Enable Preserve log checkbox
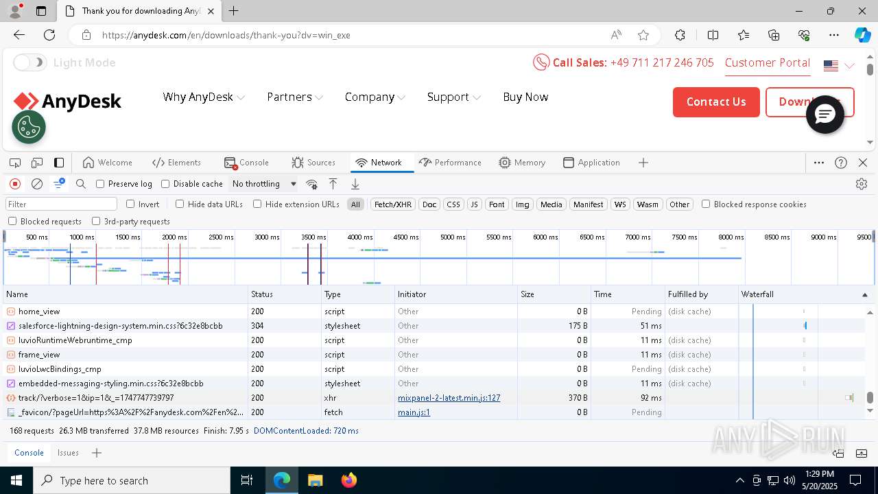878x494 pixels. click(100, 184)
